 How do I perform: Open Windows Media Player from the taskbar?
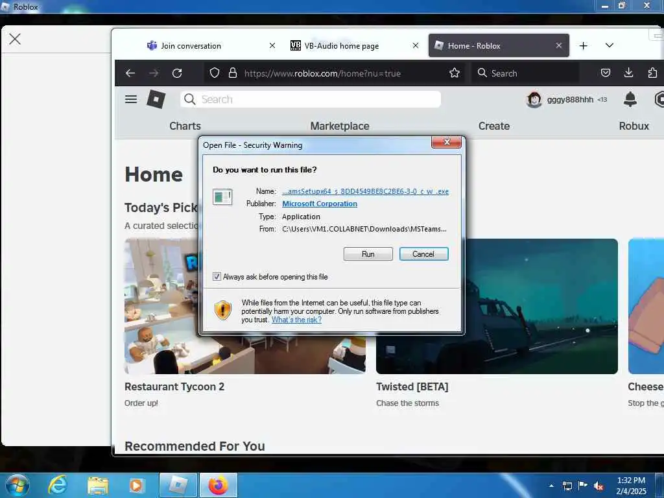pos(136,486)
